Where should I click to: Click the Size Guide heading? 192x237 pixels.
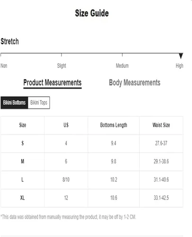(92, 13)
